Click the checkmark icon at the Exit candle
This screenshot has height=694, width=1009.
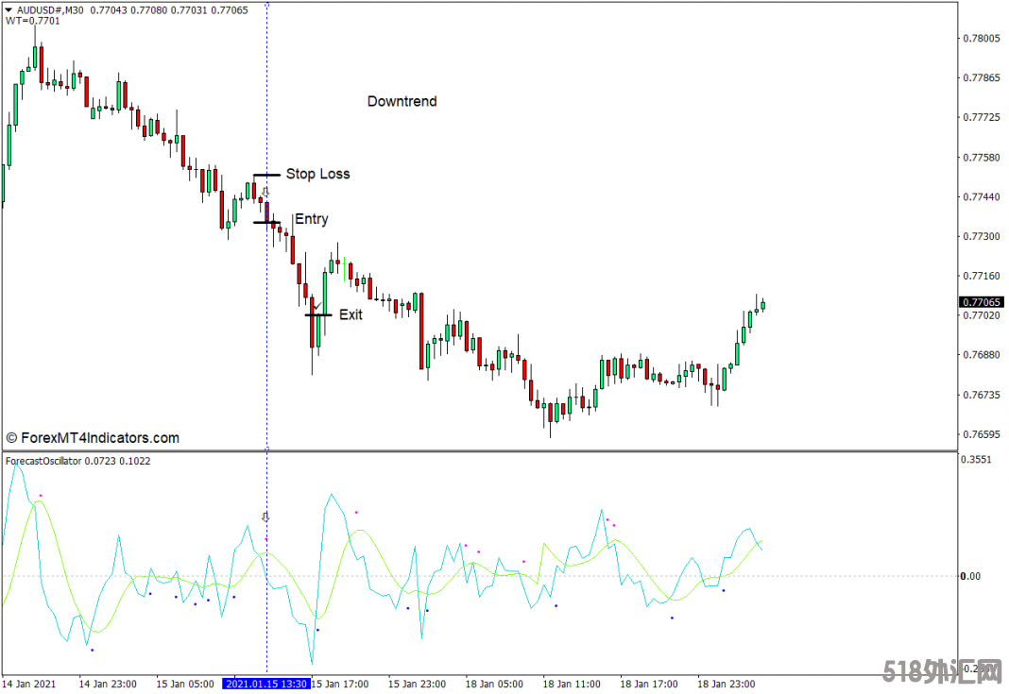pos(316,305)
